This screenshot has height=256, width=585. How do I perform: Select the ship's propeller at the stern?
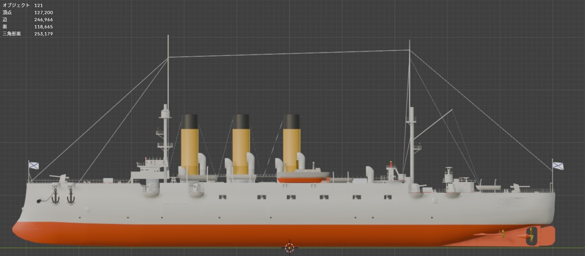pos(531,236)
